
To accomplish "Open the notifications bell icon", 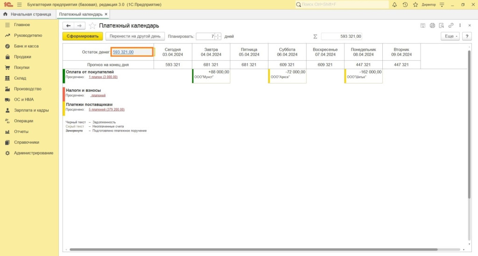I will coord(394,4).
